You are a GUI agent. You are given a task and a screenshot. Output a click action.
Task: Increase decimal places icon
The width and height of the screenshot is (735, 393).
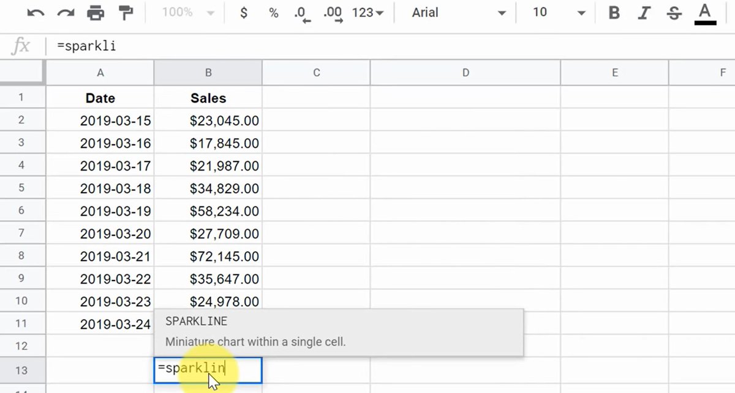click(x=333, y=14)
